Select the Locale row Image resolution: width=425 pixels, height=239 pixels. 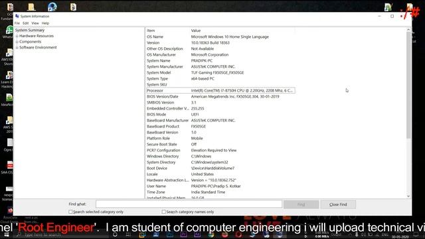pos(220,174)
